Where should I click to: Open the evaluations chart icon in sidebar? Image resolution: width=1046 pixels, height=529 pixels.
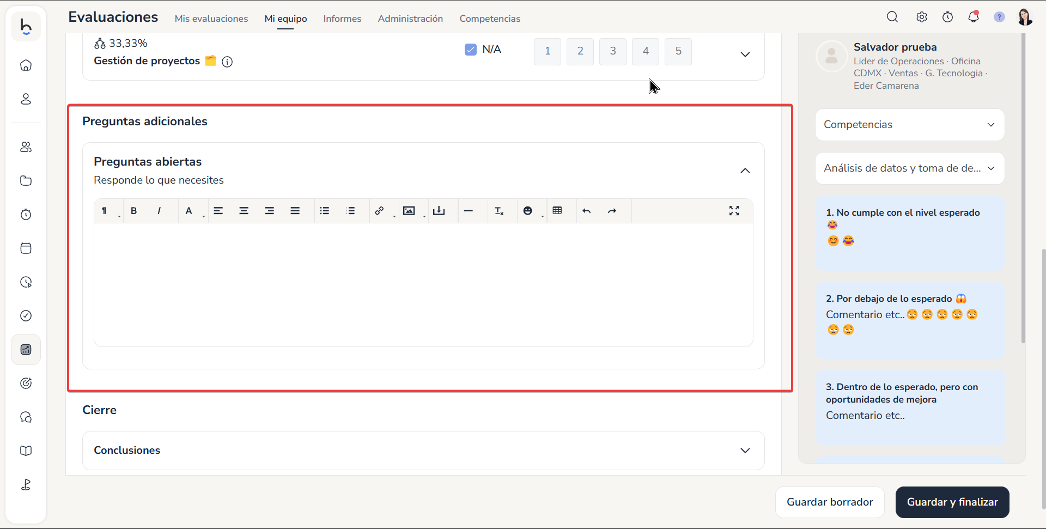point(26,350)
